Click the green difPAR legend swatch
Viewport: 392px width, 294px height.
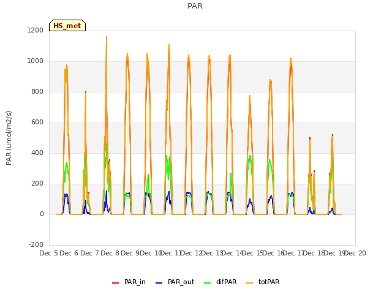(x=208, y=283)
